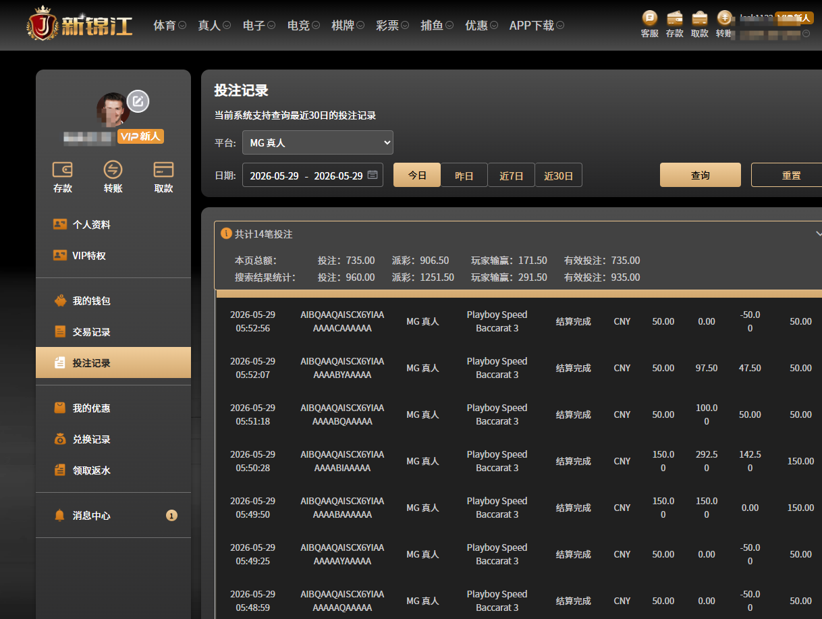Click the 兑换记录 money bag icon
822x619 pixels.
[60, 439]
